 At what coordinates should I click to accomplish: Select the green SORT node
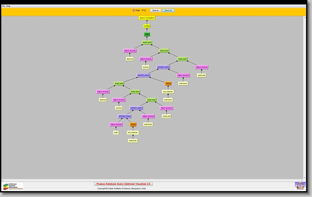pyautogui.click(x=147, y=34)
